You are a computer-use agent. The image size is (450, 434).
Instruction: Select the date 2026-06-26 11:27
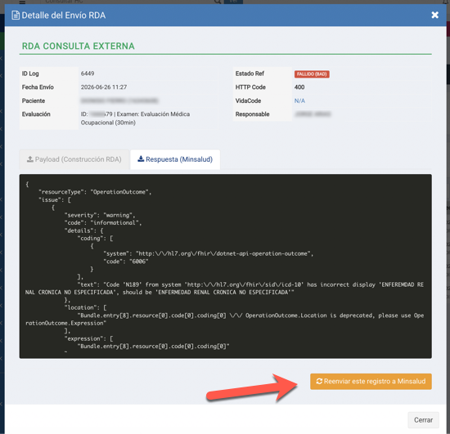pyautogui.click(x=104, y=87)
